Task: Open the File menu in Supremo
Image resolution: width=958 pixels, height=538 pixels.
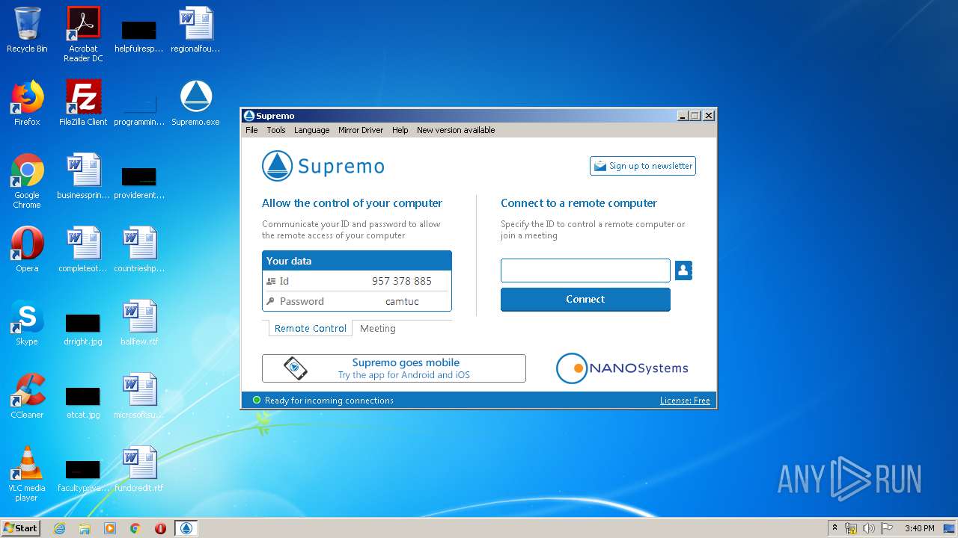Action: click(x=251, y=130)
